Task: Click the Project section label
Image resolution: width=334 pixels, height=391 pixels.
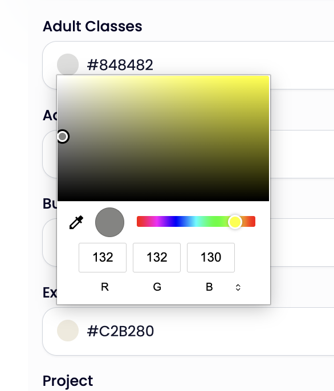Action: 68,381
